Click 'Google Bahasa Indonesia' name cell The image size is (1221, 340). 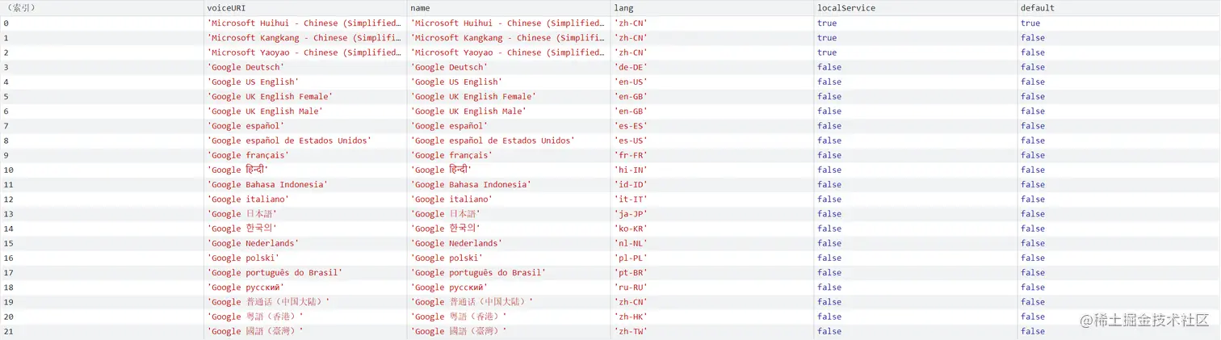509,184
